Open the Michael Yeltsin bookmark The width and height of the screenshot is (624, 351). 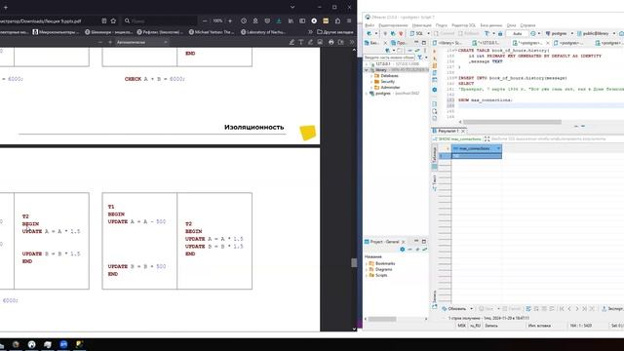click(x=211, y=32)
